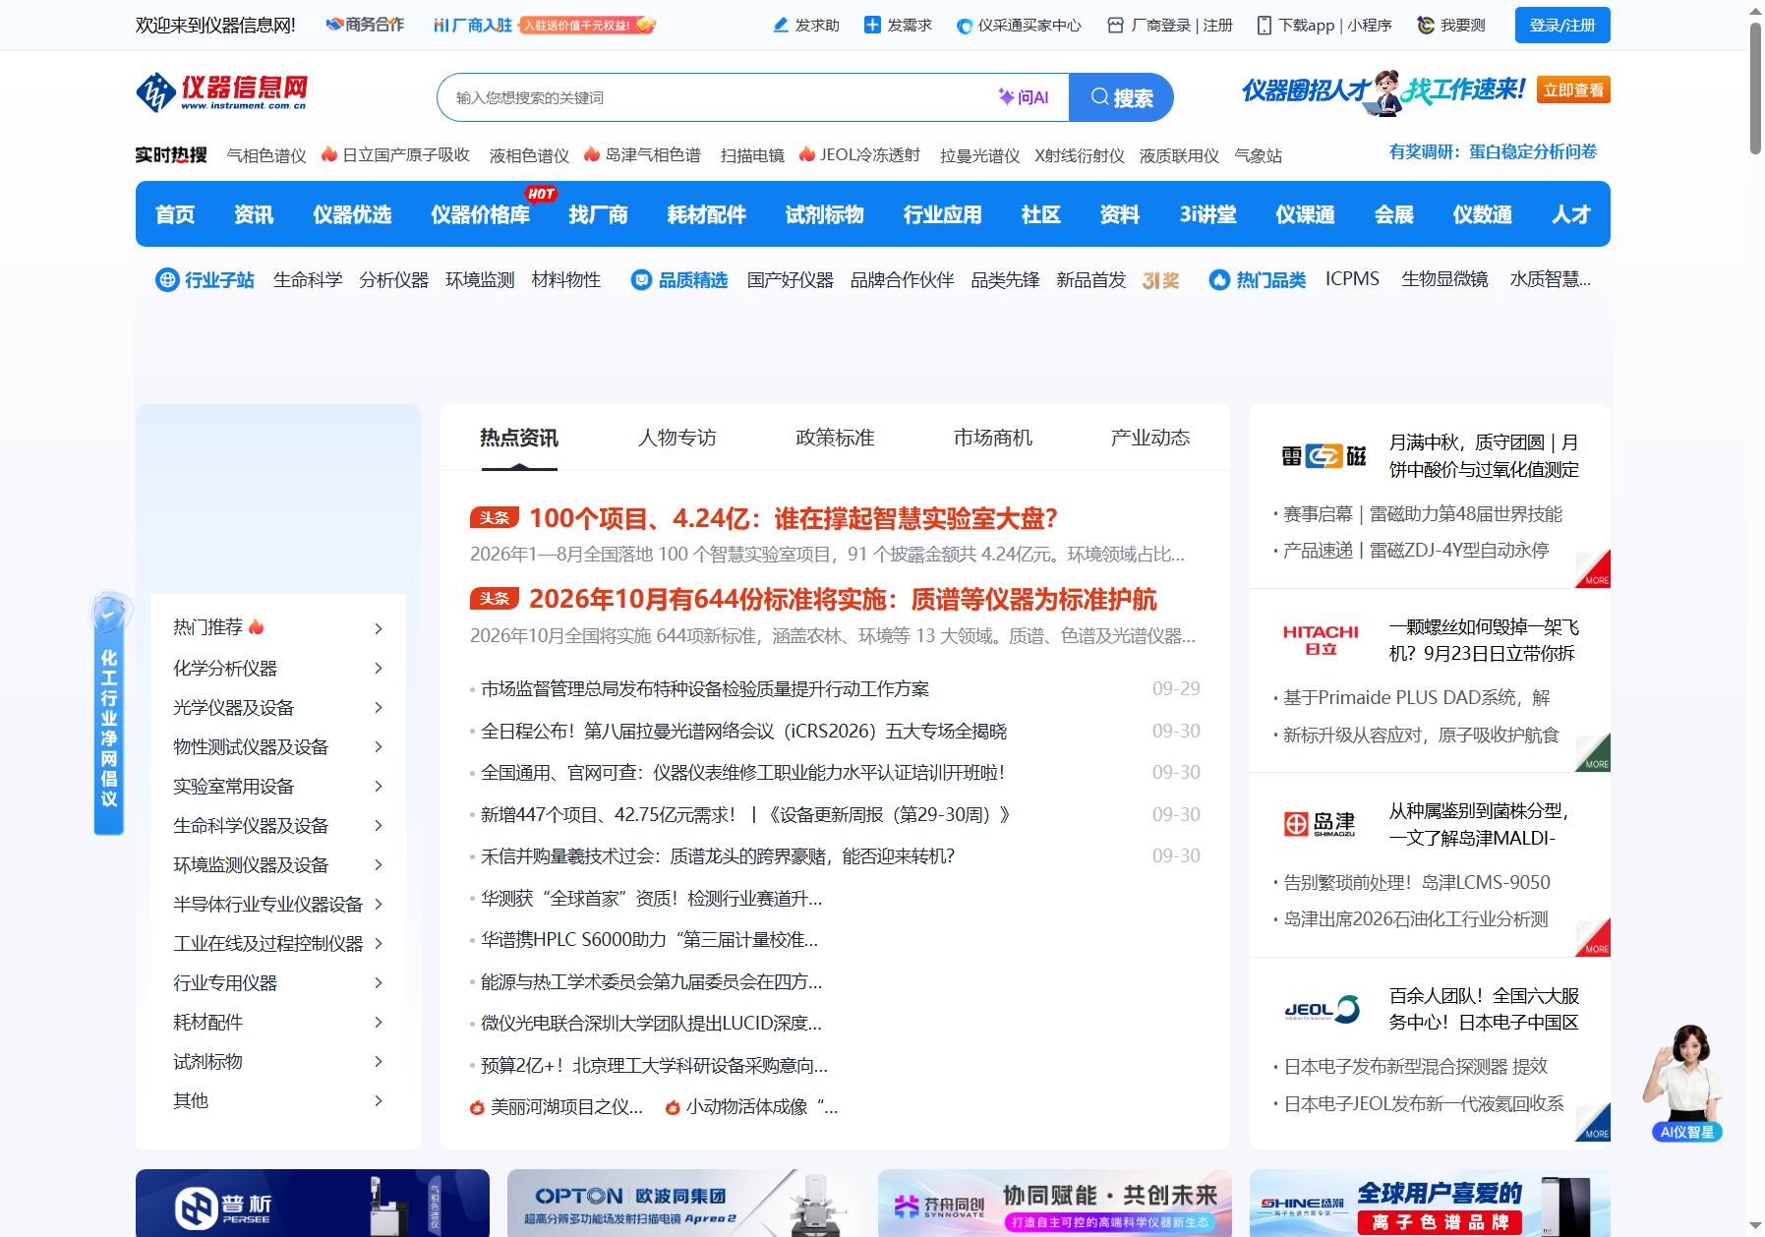Expand the 耗材配件 sidebar category arrow
1765x1237 pixels.
click(x=379, y=1023)
